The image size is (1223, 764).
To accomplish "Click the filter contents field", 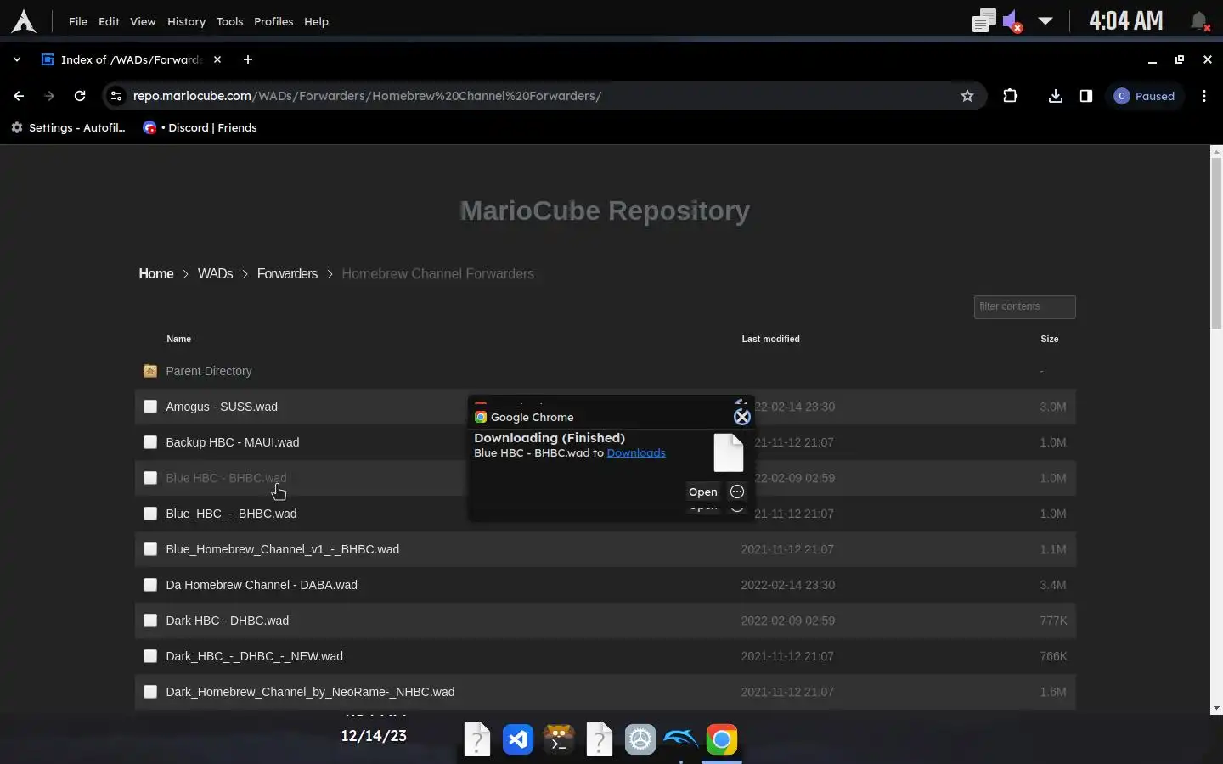I will tap(1024, 306).
